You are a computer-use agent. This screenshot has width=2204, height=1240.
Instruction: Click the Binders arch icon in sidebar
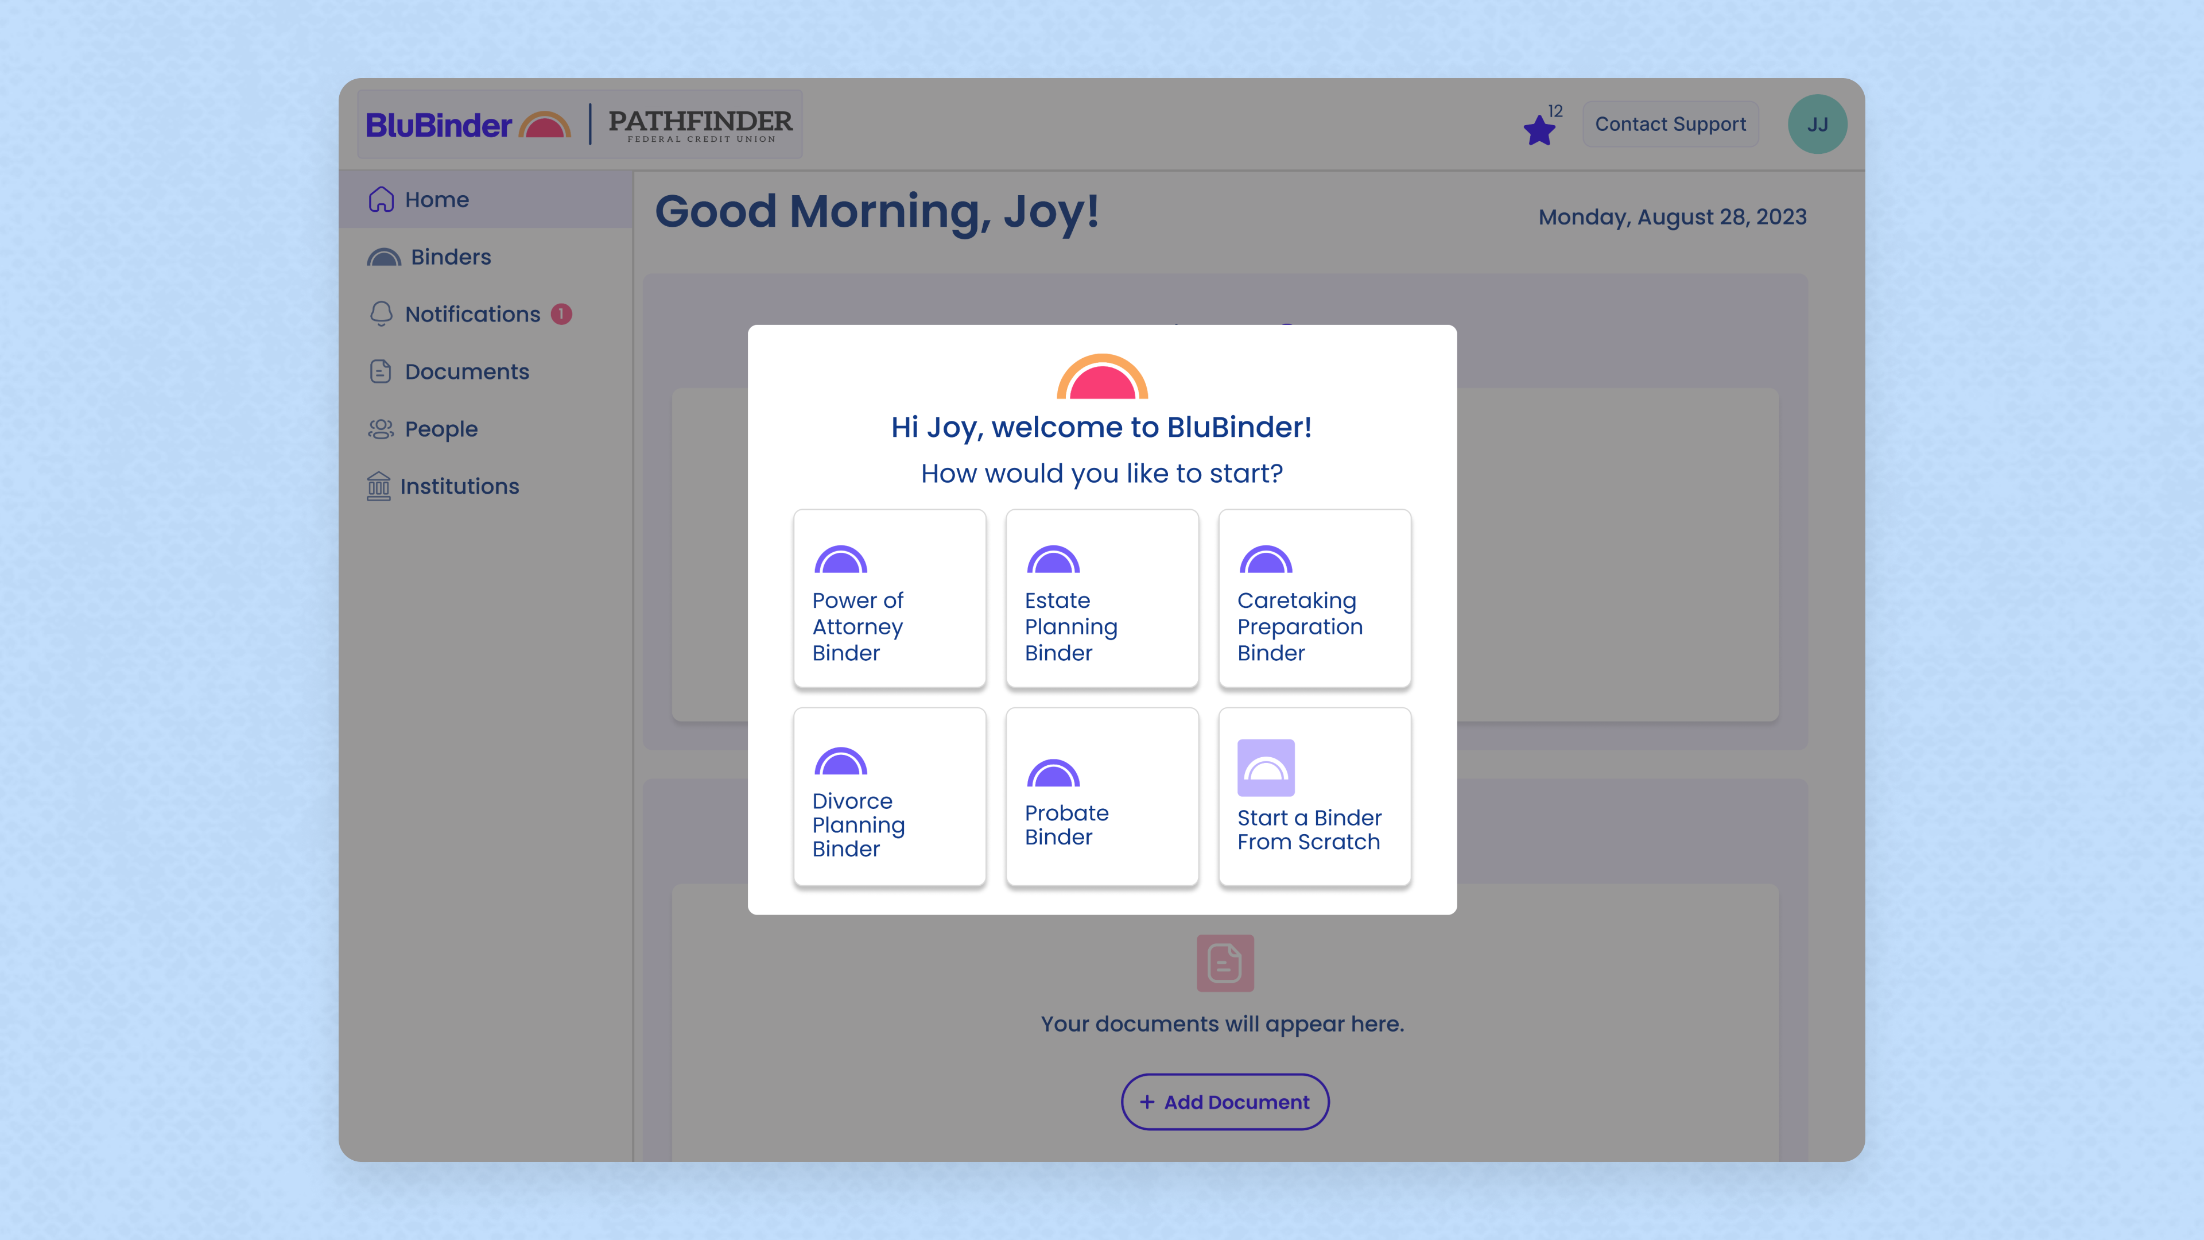pos(383,258)
